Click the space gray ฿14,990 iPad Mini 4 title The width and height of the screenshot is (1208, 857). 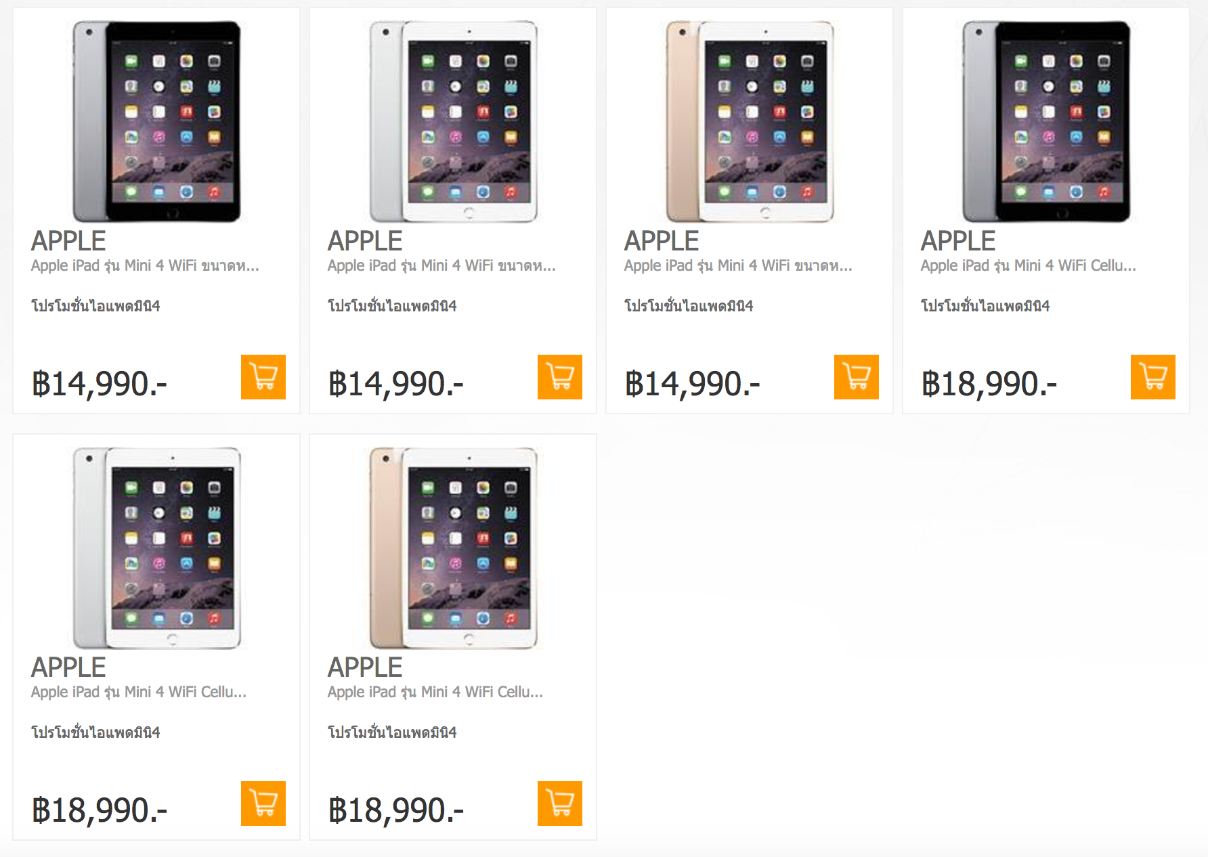[x=145, y=266]
